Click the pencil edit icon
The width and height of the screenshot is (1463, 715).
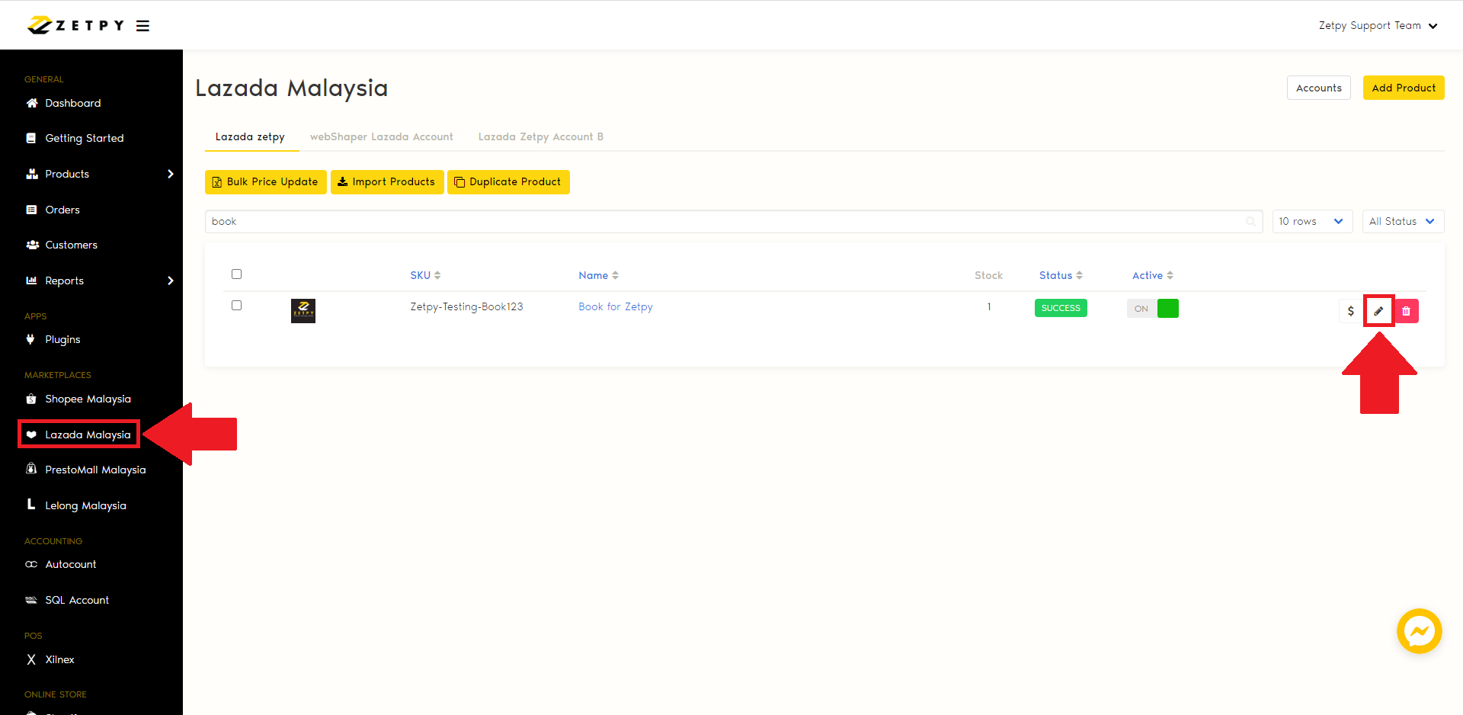[1378, 311]
